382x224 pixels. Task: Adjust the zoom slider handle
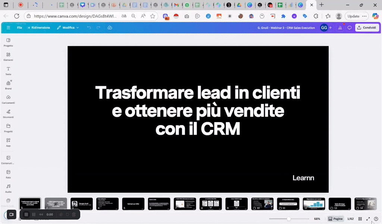289,219
